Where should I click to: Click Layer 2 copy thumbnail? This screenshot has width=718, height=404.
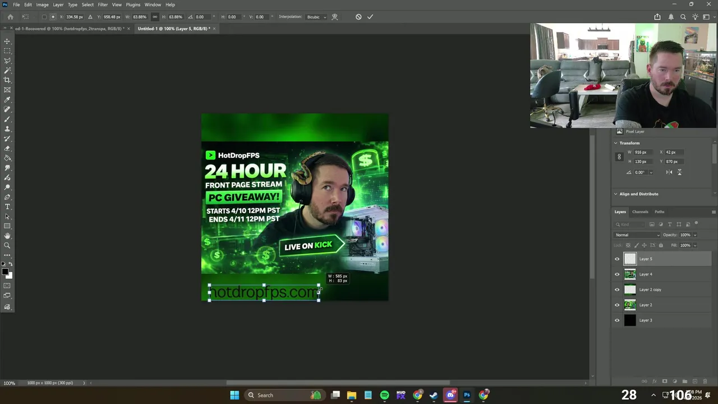click(630, 290)
